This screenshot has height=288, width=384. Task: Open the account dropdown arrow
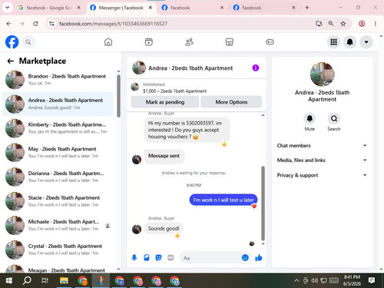click(366, 42)
